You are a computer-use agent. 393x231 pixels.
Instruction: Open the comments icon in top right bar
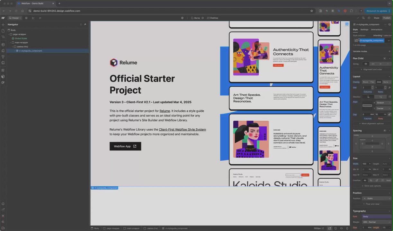point(369,18)
